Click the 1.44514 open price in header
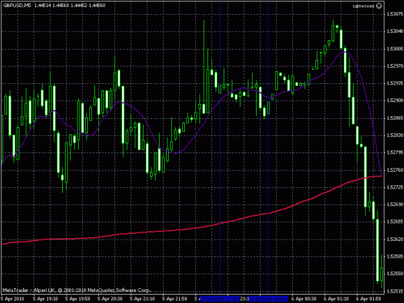Screen dimensions: 404x303 pyautogui.click(x=43, y=5)
